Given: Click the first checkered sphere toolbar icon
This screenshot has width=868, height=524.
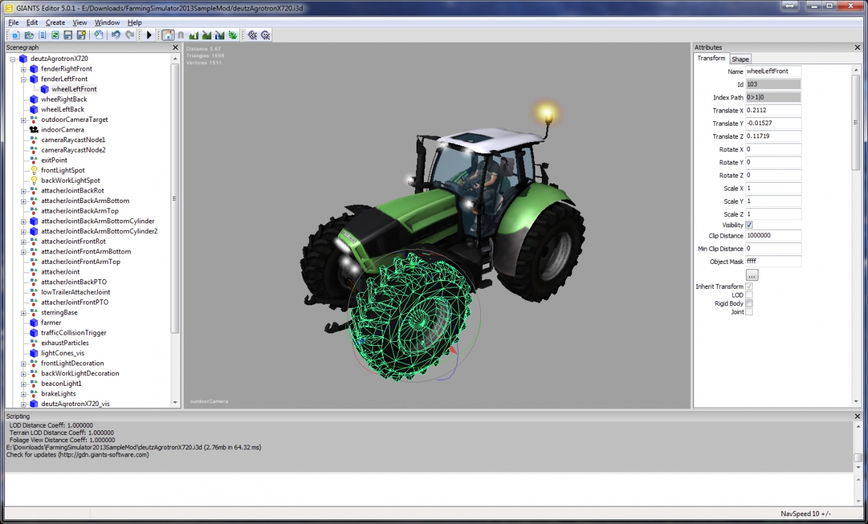Looking at the screenshot, I should (252, 35).
